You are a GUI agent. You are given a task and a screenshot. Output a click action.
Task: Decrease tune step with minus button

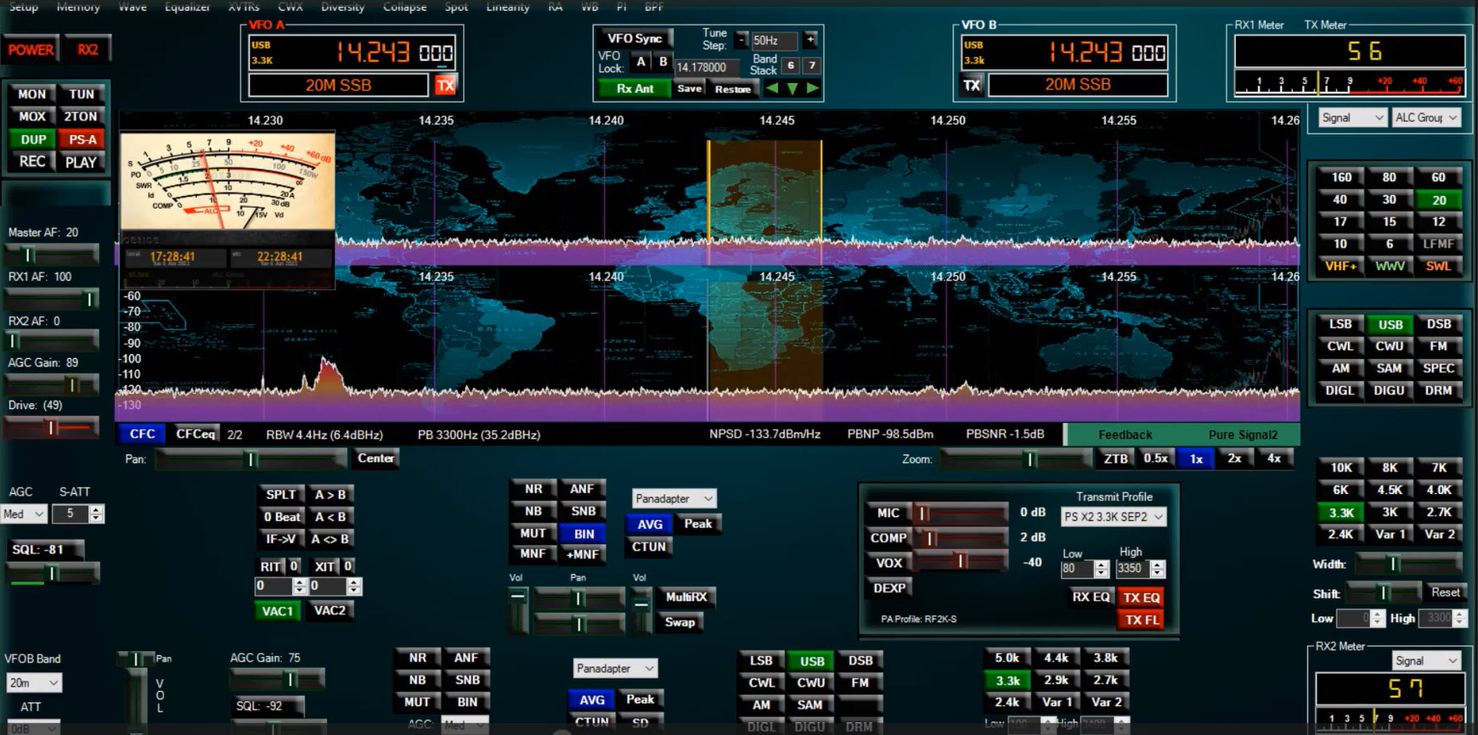click(x=742, y=40)
